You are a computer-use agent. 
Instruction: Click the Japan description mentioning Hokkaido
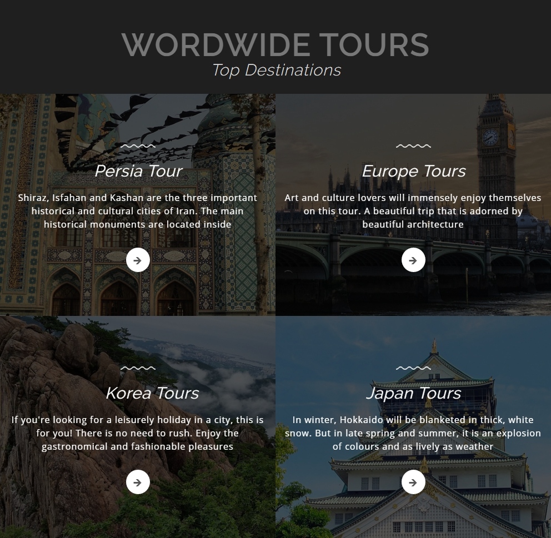click(x=413, y=433)
